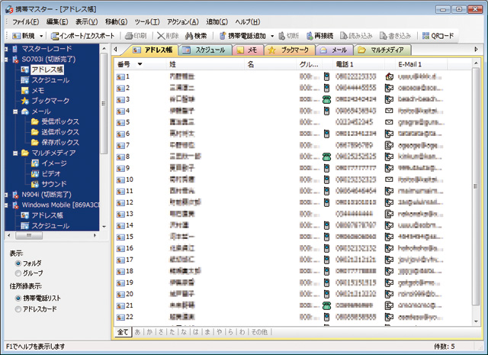488x355 pixels.
Task: Click the 検索 (Search) binoculars icon
Action: tap(188, 36)
